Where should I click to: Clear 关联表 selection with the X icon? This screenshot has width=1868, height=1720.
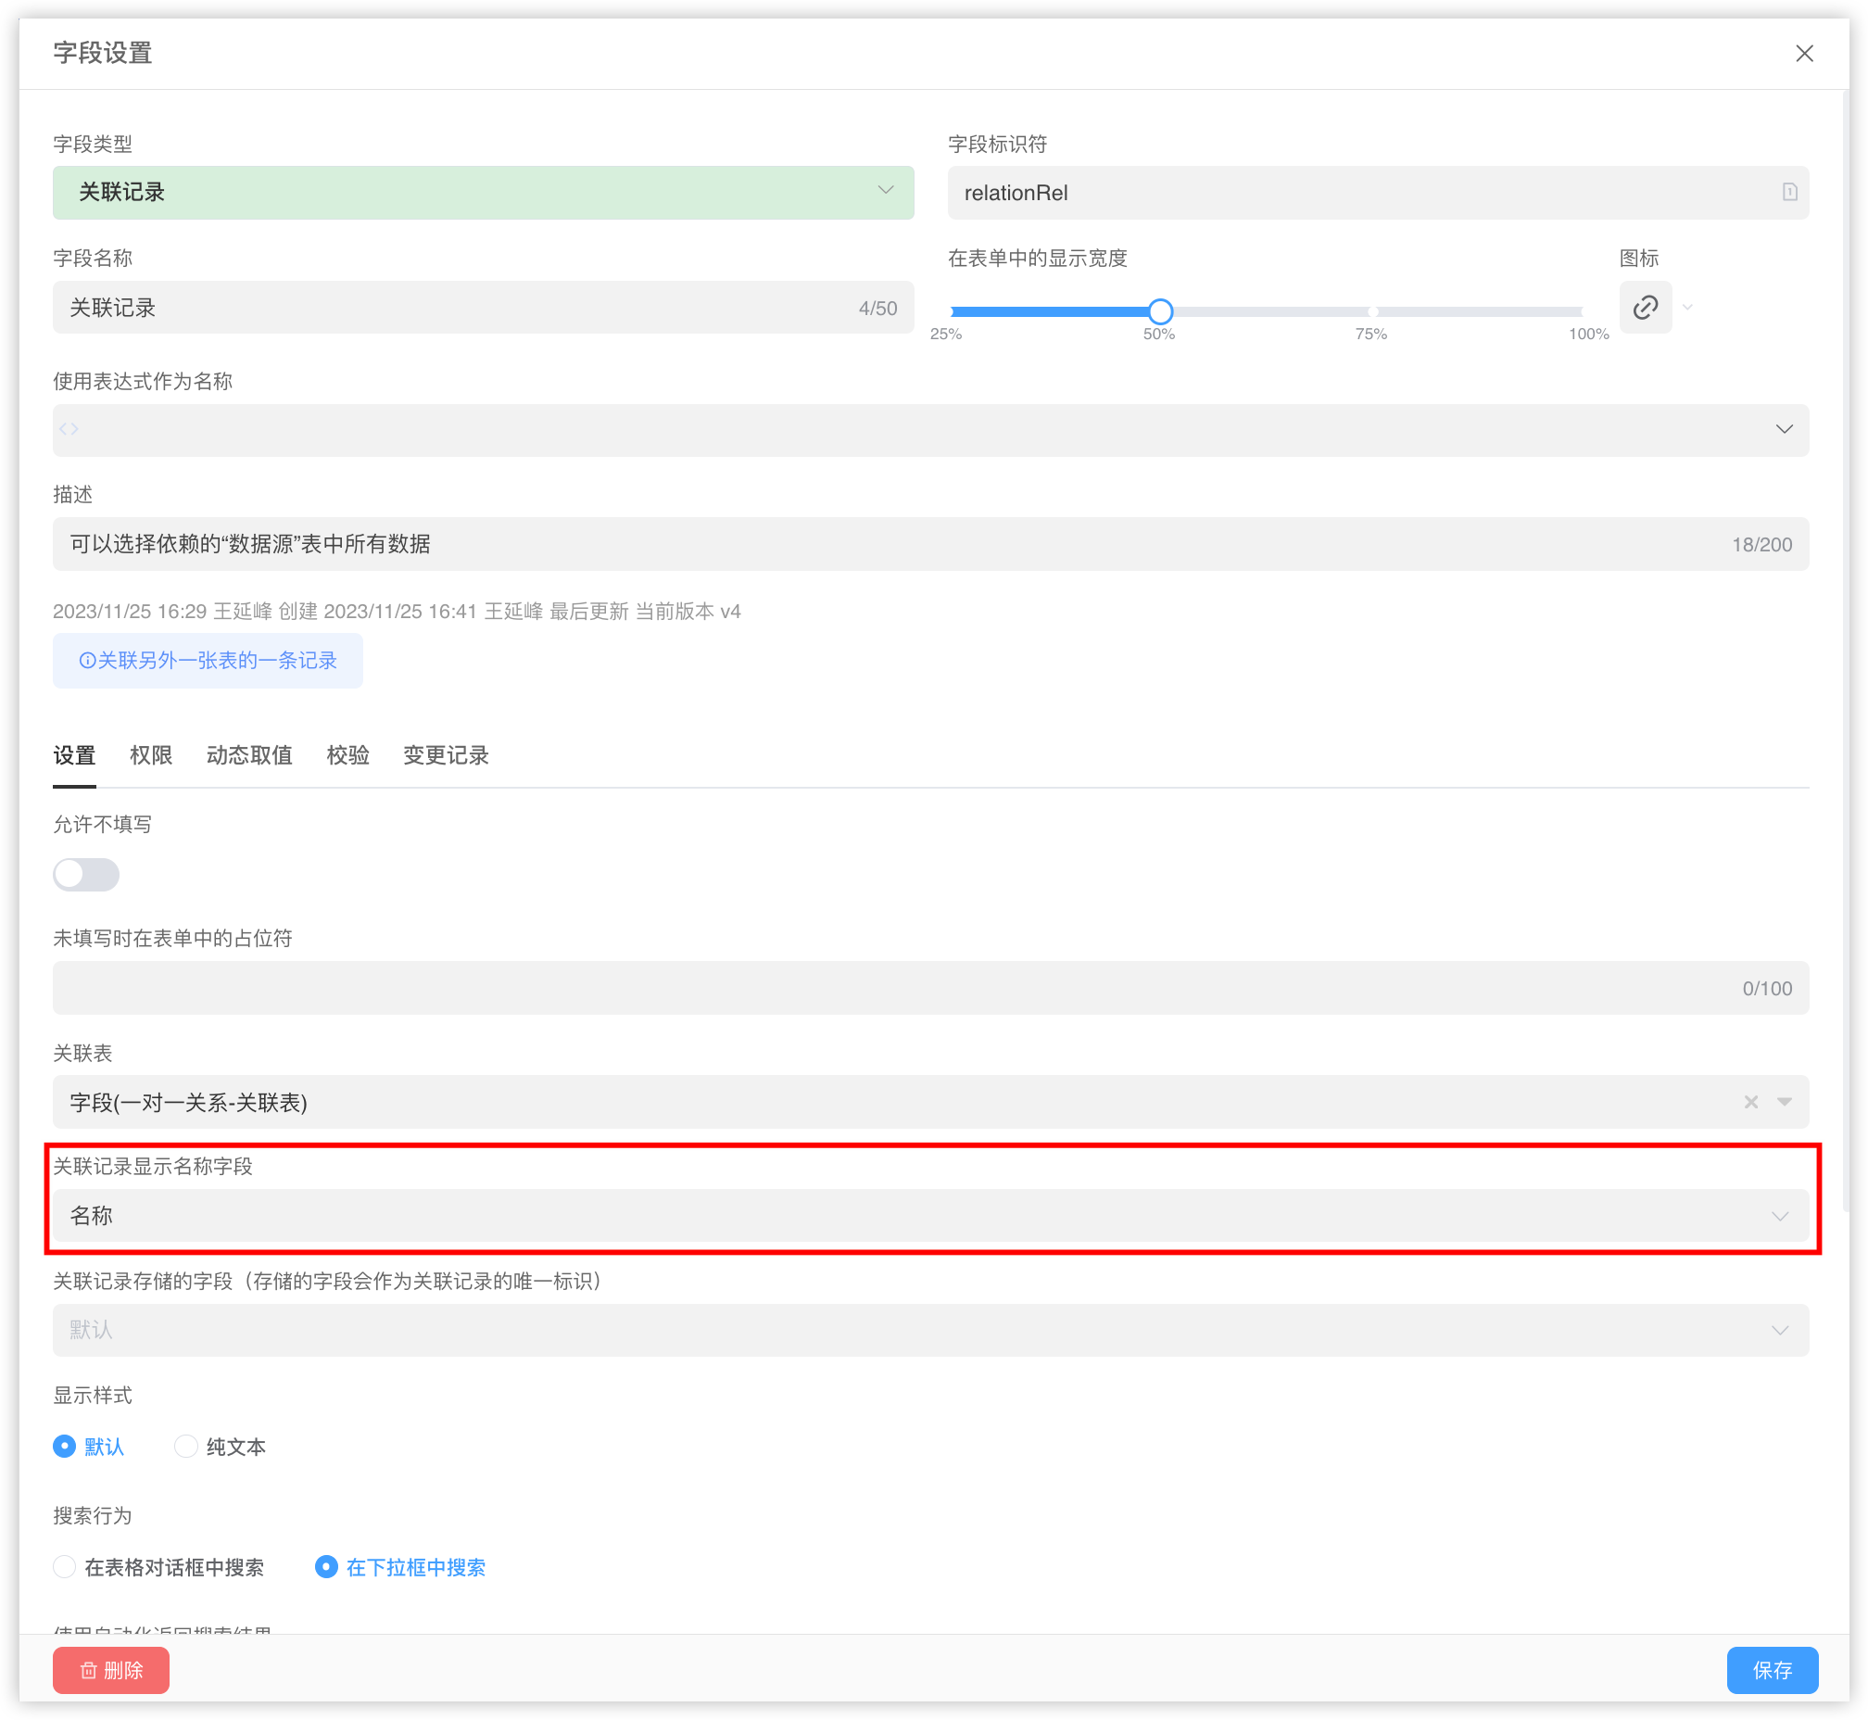point(1750,1102)
